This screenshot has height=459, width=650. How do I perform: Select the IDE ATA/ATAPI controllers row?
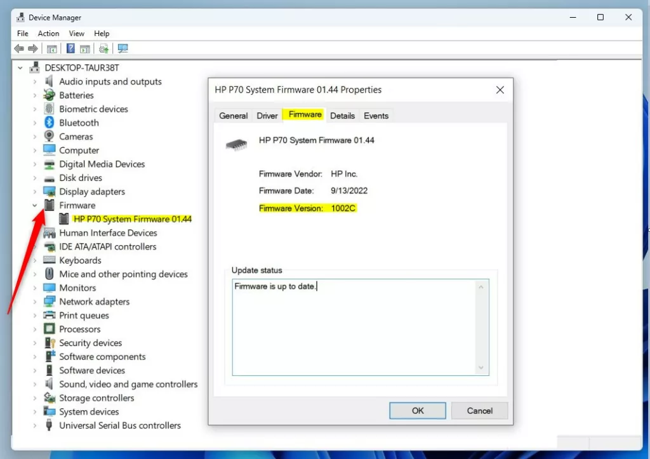click(x=108, y=246)
